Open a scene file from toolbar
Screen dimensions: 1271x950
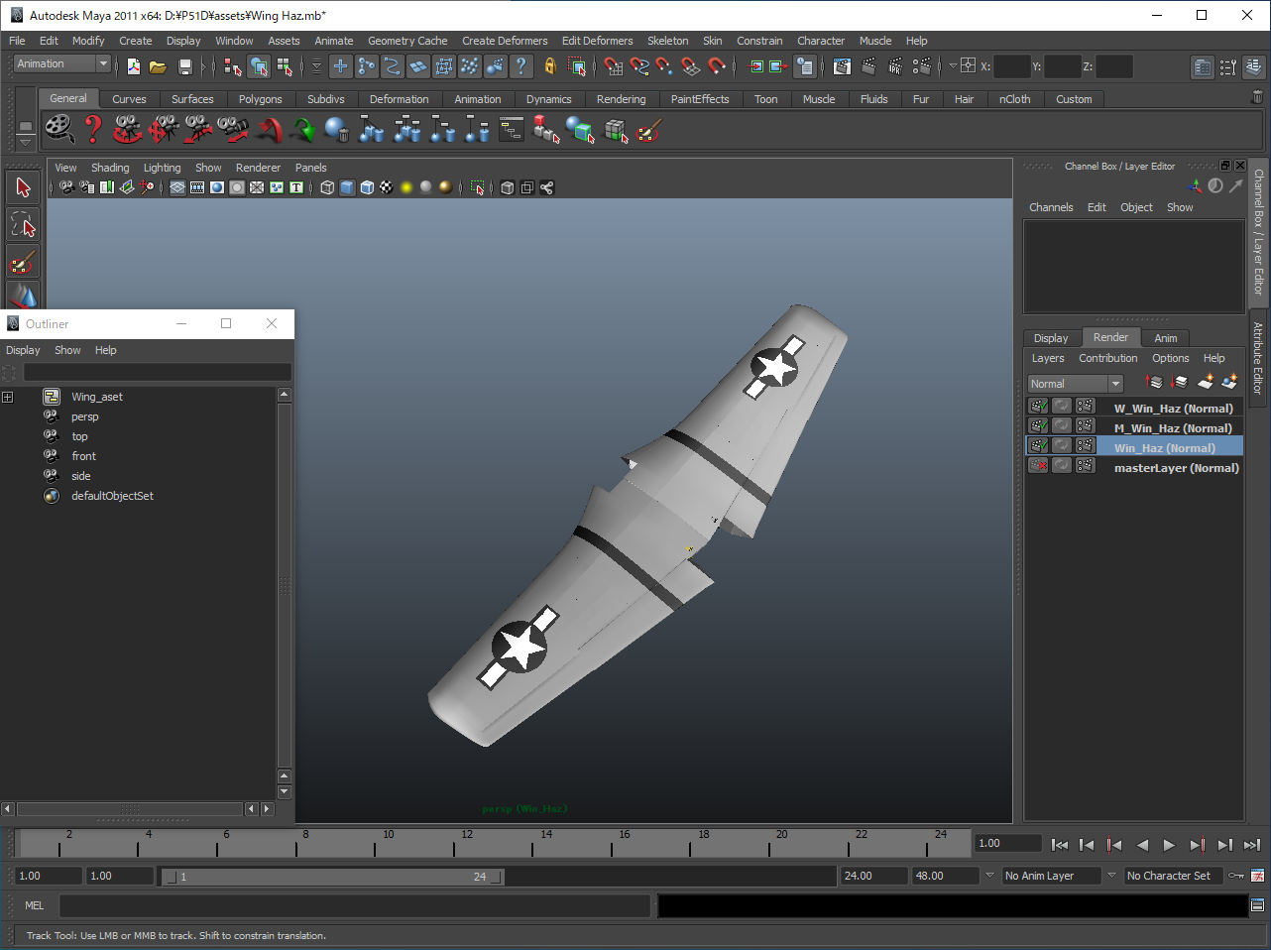tap(158, 66)
